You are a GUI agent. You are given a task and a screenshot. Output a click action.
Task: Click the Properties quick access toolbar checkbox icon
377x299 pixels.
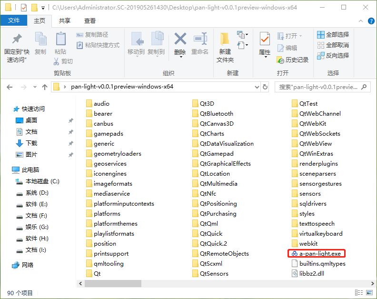click(24, 8)
